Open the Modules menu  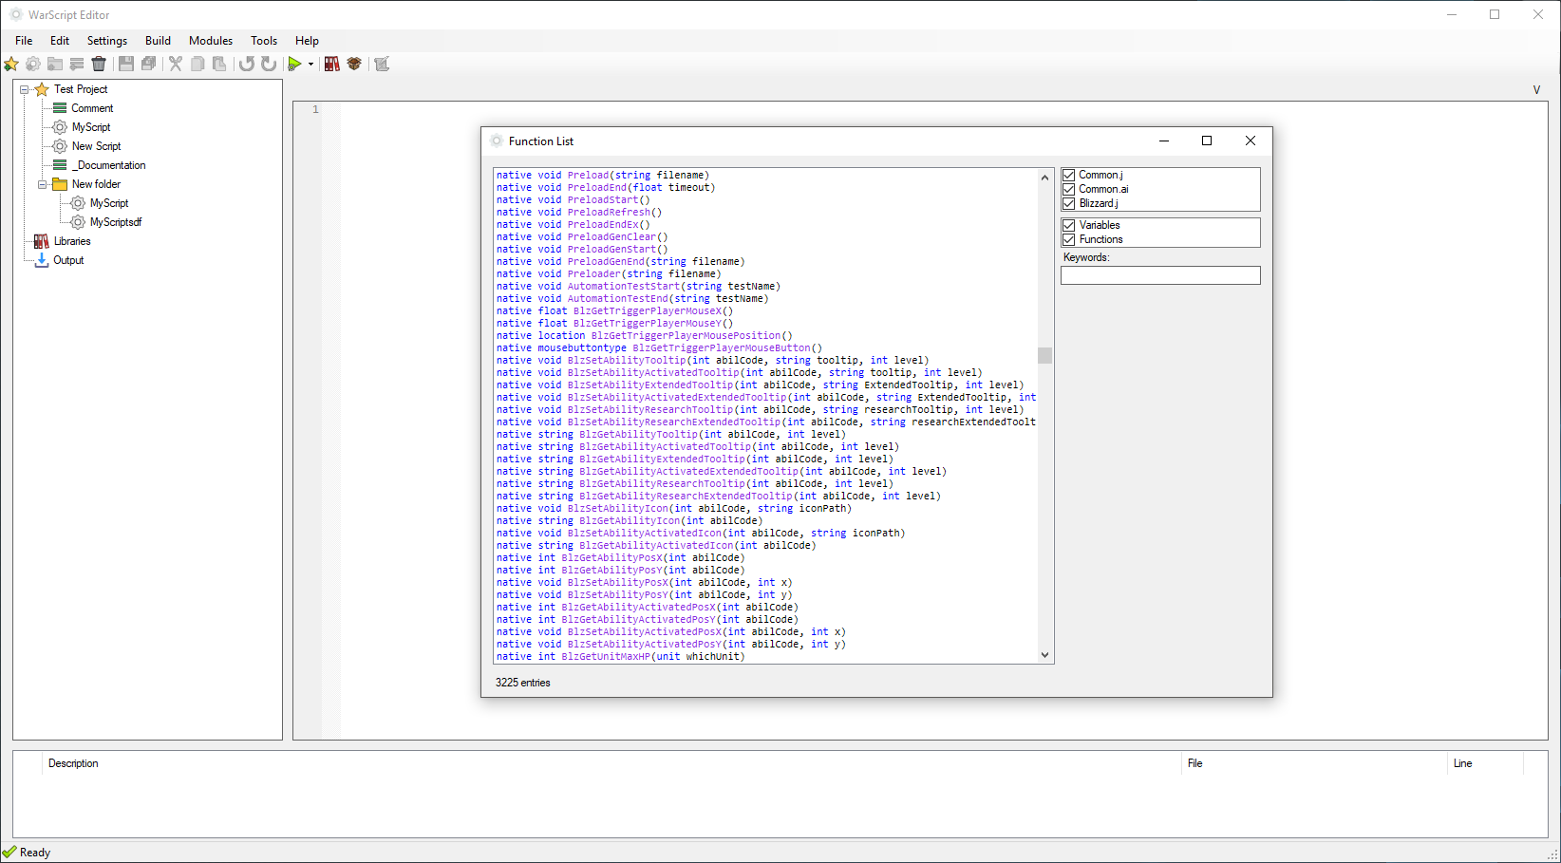coord(211,41)
